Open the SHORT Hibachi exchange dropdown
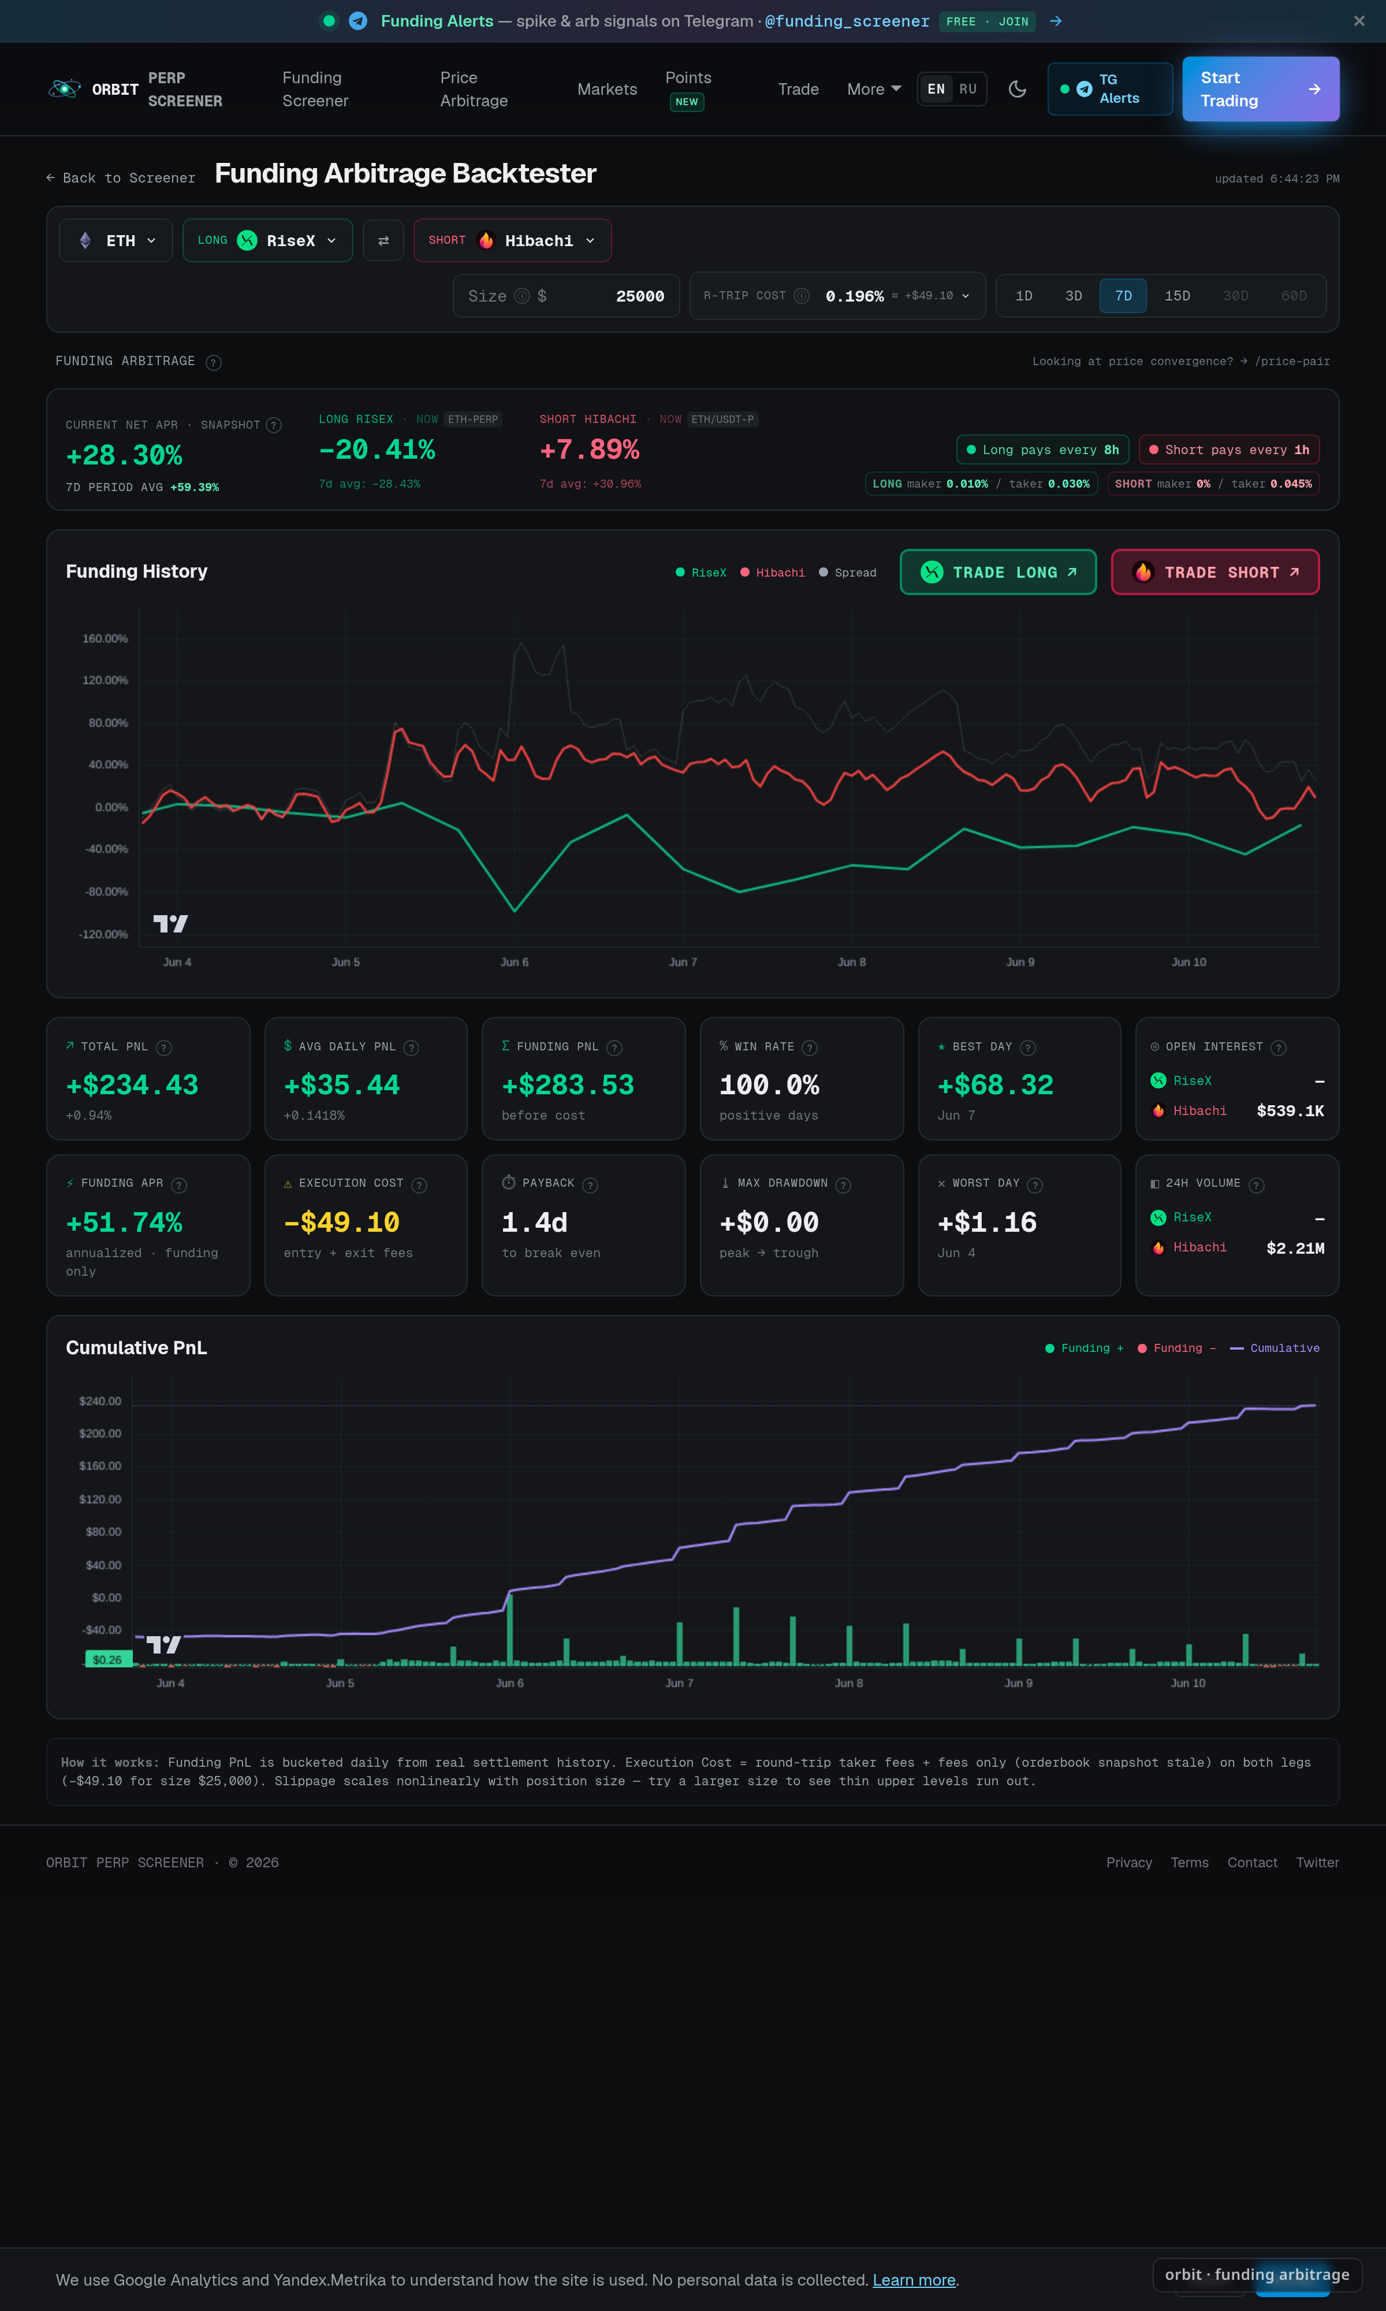Screen dimensions: 1386x2311 [513, 240]
